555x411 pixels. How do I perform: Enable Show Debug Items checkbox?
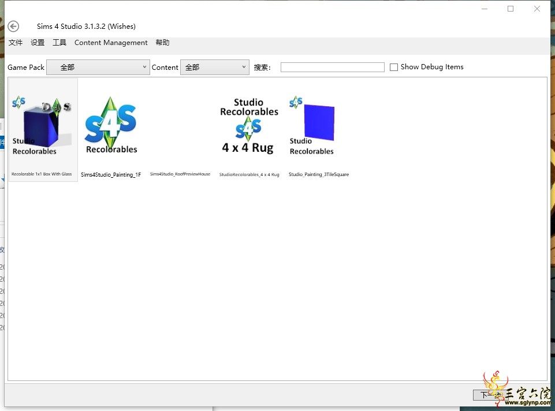point(394,67)
